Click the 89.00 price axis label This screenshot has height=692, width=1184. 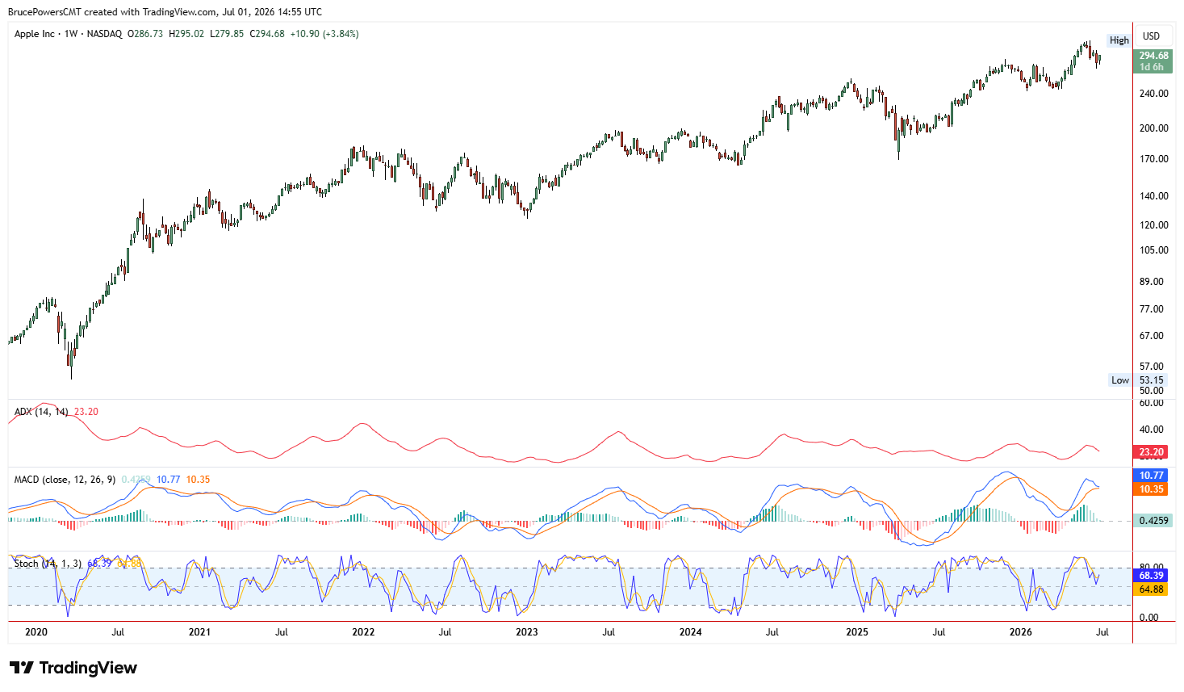1152,282
